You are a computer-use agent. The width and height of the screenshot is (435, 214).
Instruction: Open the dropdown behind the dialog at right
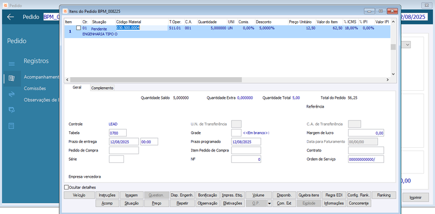[x=407, y=45]
